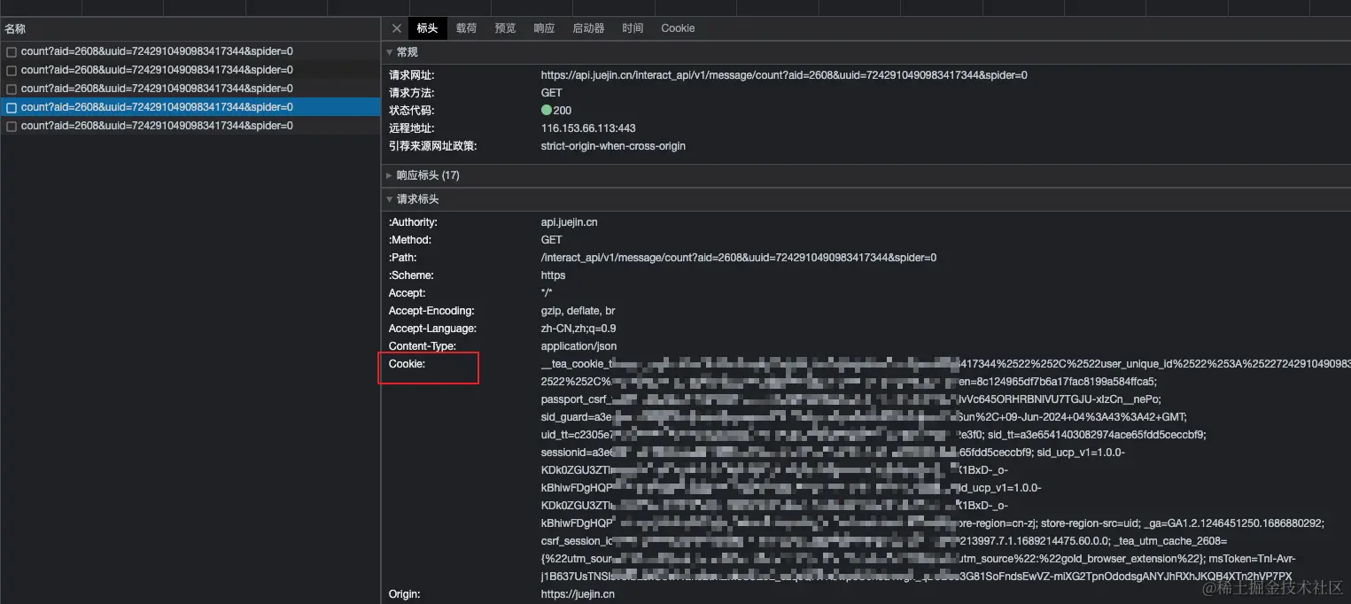Click the 状态代码: label
This screenshot has width=1351, height=604.
click(412, 111)
